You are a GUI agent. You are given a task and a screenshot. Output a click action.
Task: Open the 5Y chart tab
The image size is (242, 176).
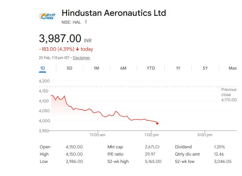(x=205, y=68)
